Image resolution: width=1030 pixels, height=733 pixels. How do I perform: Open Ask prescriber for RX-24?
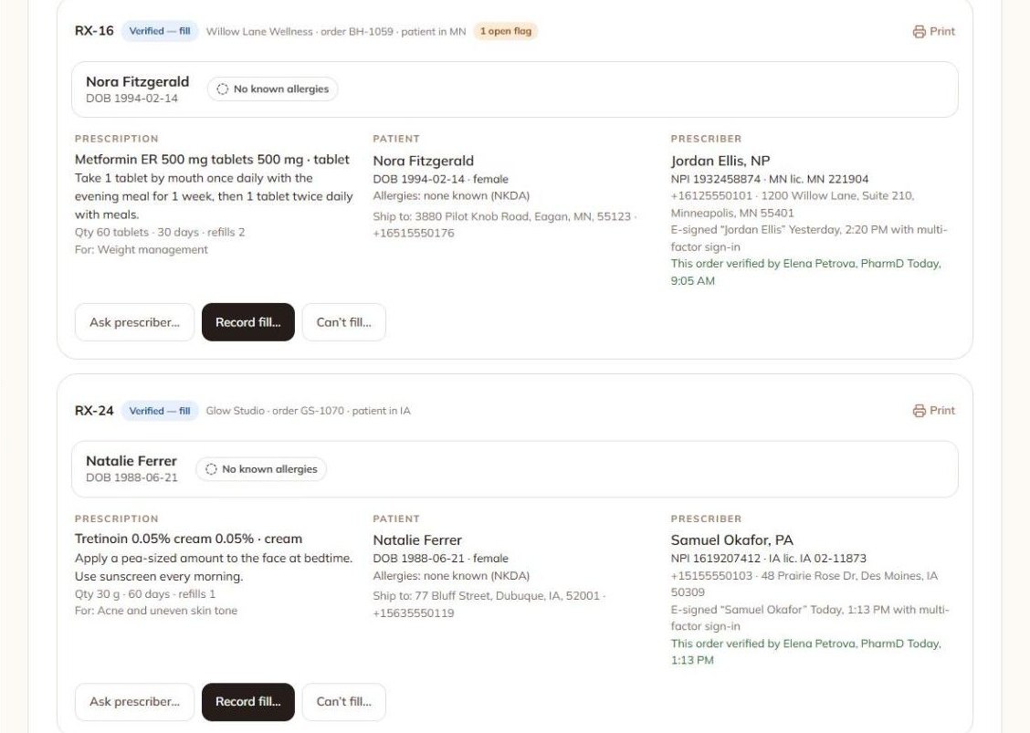click(x=134, y=701)
